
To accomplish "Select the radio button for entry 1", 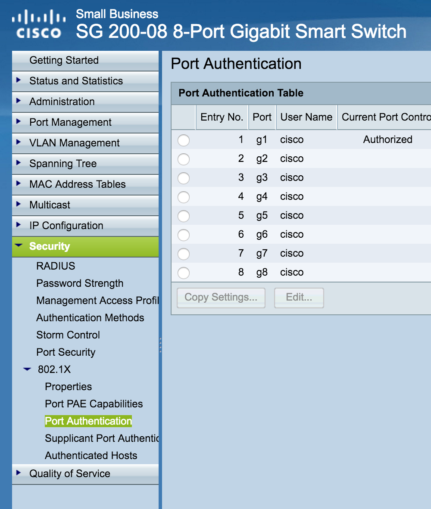I will pos(183,140).
